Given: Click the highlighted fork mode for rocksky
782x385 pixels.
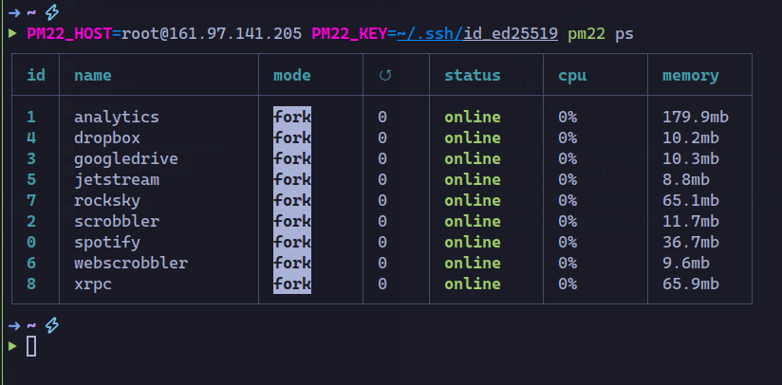Looking at the screenshot, I should (x=292, y=201).
